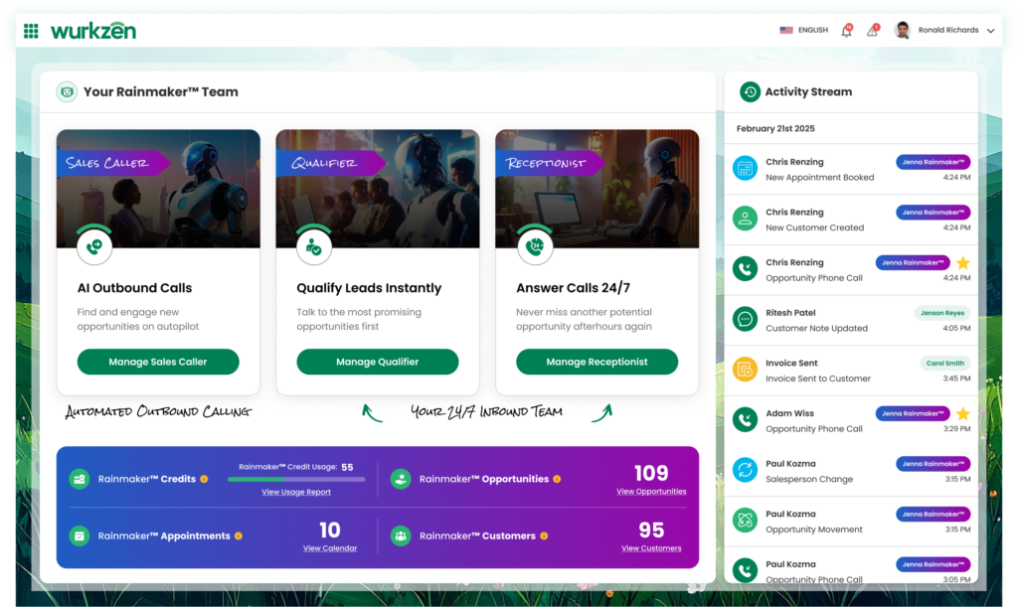Click the Rainmaker Opportunities icon
This screenshot has height=607, width=1018.
[401, 479]
